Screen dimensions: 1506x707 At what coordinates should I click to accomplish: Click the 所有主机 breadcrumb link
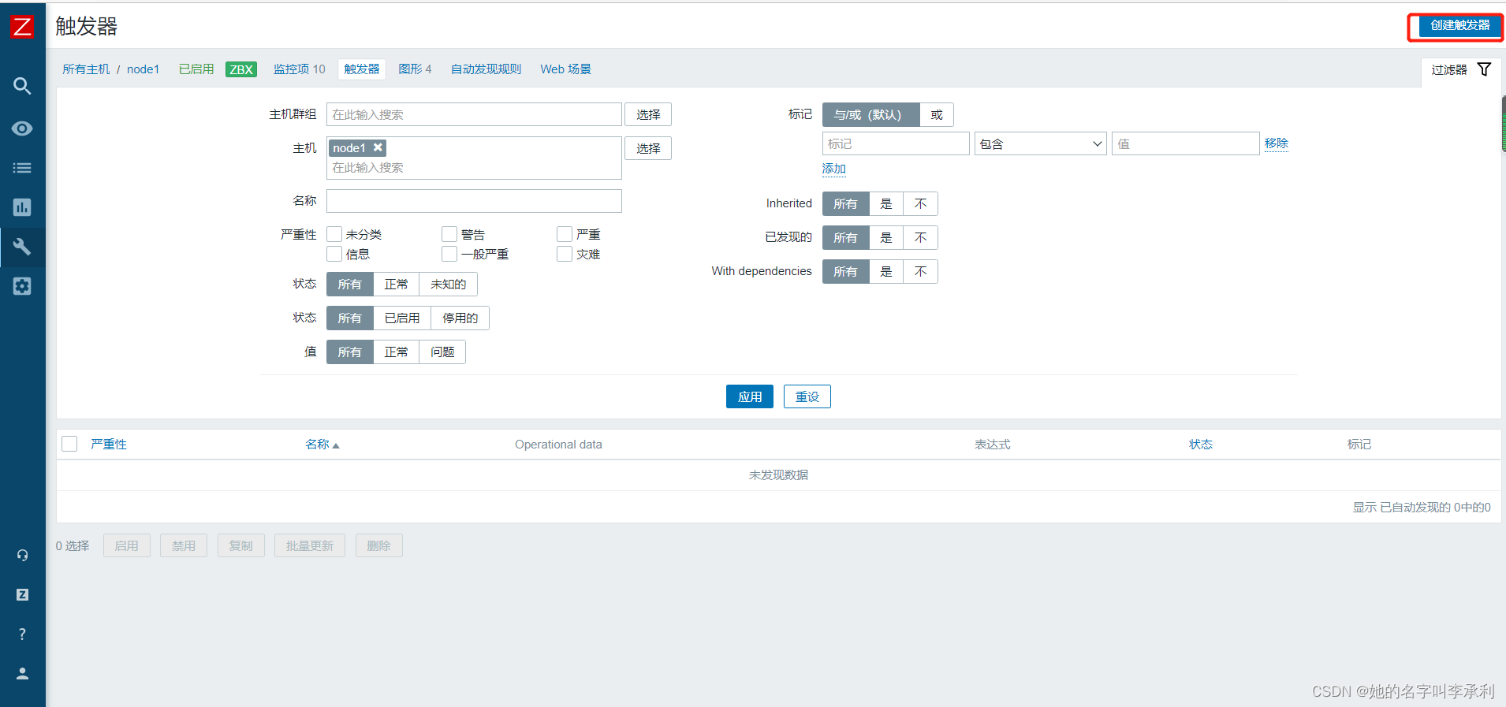pos(86,69)
